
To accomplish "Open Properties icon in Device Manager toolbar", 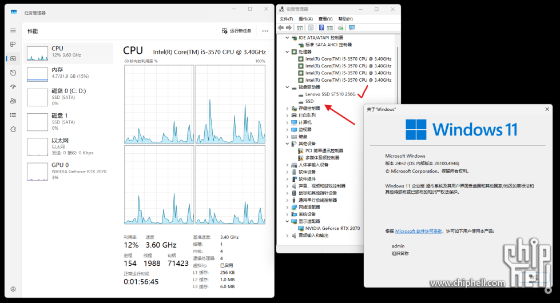I will point(311,28).
